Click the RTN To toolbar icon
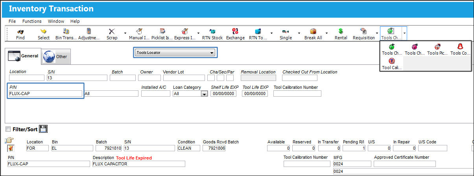474x176 pixels. pyautogui.click(x=258, y=31)
